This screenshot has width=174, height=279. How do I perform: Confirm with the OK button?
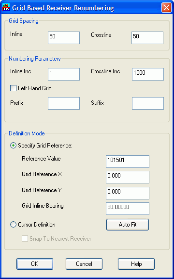click(35, 264)
